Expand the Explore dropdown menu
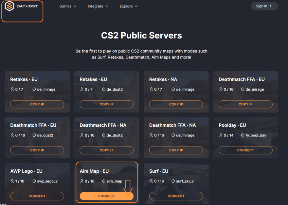Screen dimensions: 288x205 click(129, 6)
